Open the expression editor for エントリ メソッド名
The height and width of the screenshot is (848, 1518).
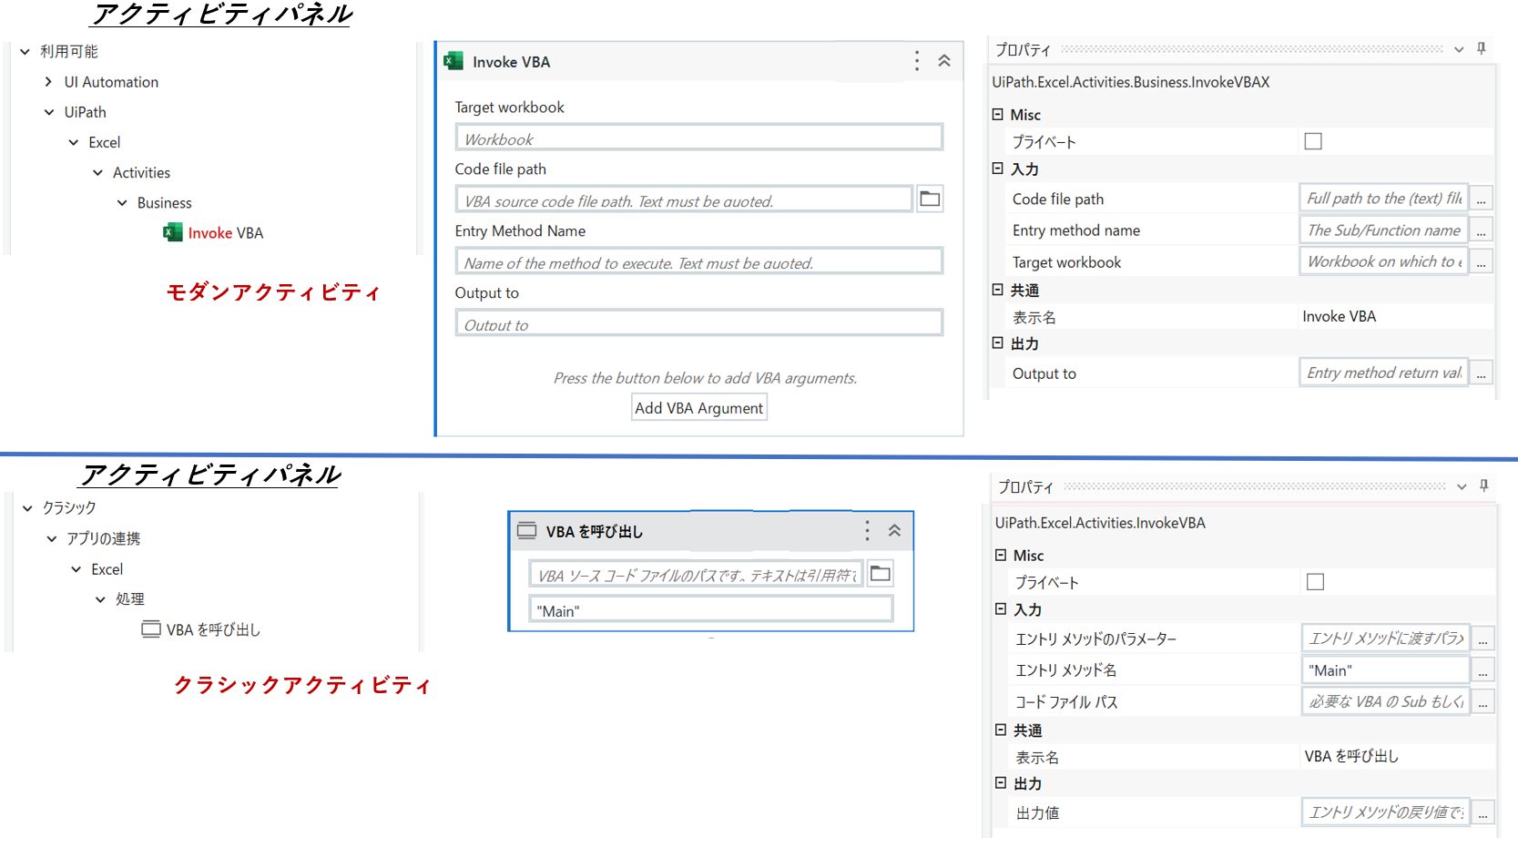[x=1483, y=670]
